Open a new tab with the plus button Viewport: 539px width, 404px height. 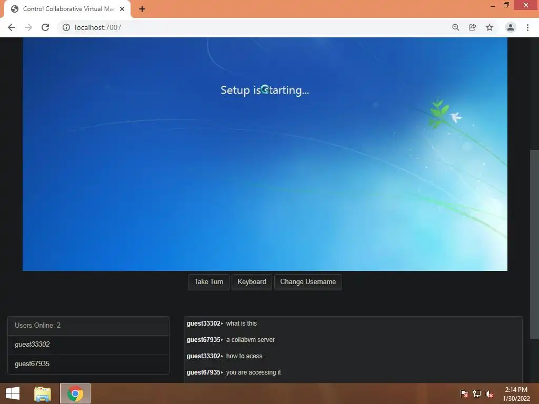tap(142, 9)
